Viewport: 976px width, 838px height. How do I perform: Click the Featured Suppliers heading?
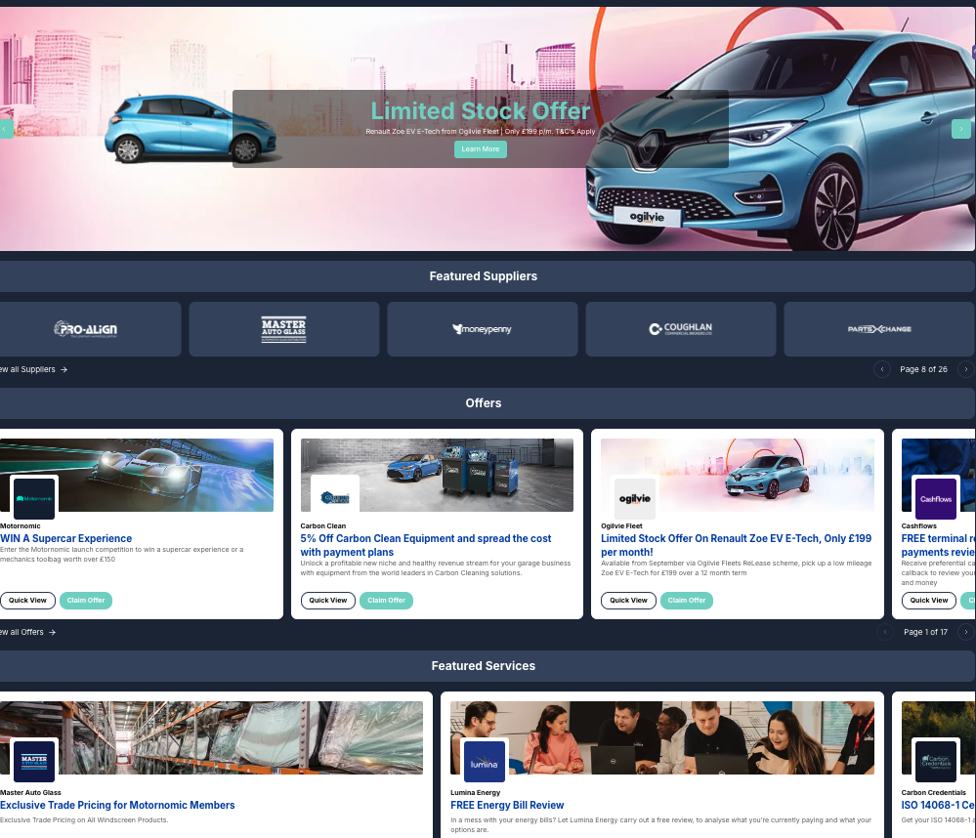click(483, 276)
